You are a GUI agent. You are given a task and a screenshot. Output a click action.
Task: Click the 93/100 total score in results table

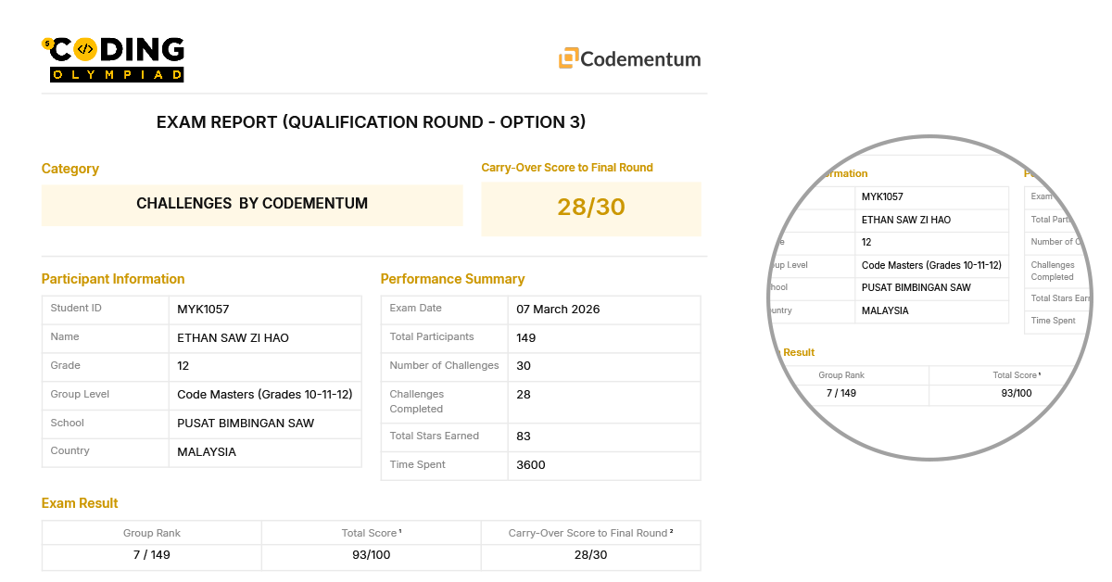coord(371,555)
